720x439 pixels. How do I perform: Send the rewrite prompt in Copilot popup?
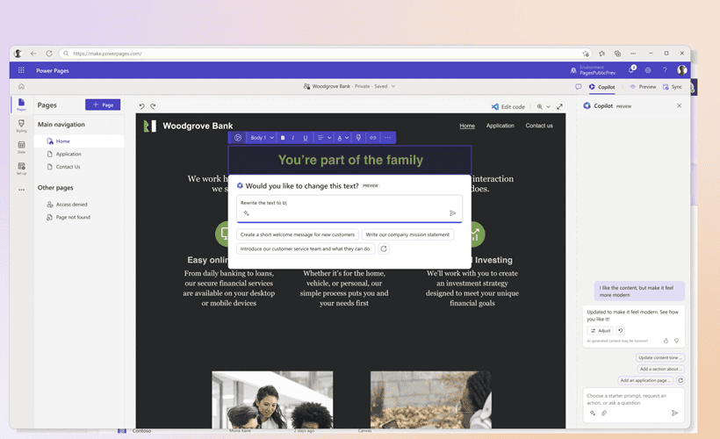point(452,213)
